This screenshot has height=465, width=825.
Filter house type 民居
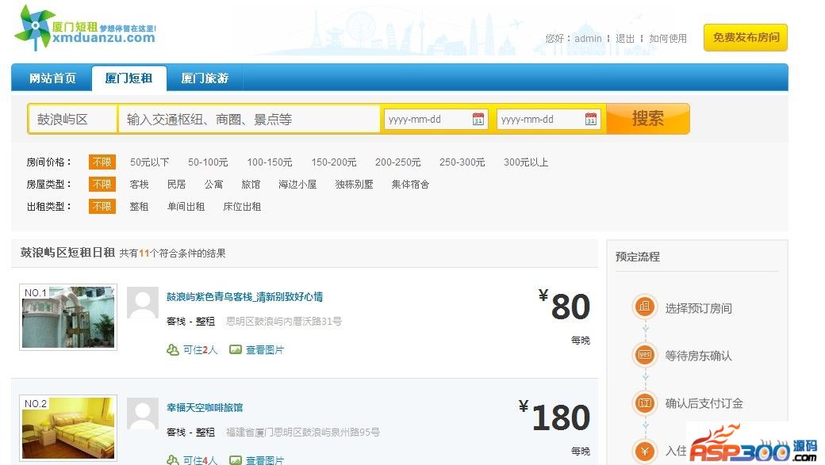point(176,185)
